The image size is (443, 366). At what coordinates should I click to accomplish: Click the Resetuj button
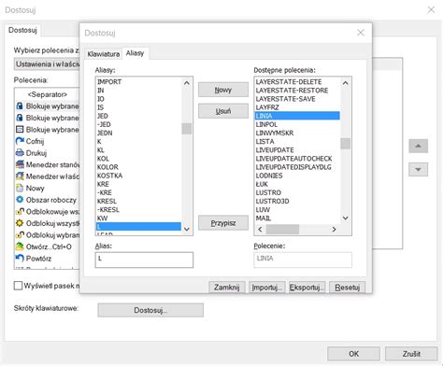tap(347, 288)
